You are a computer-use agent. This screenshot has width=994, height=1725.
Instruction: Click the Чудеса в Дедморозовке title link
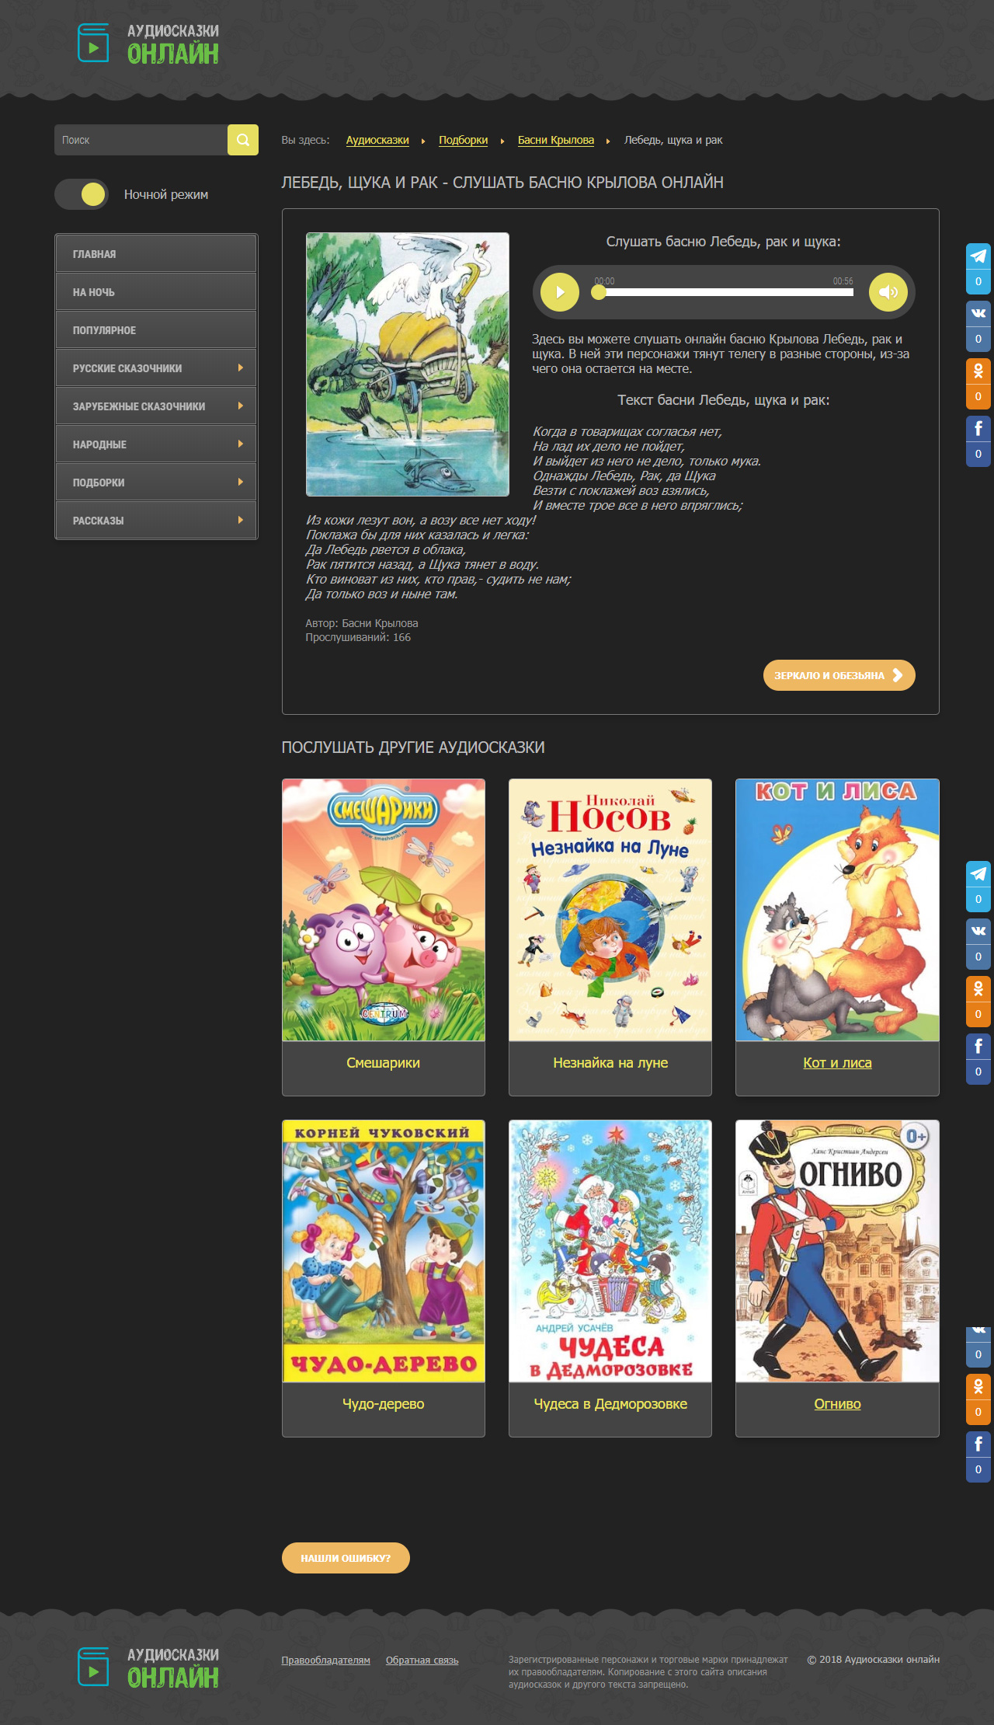[x=610, y=1404]
